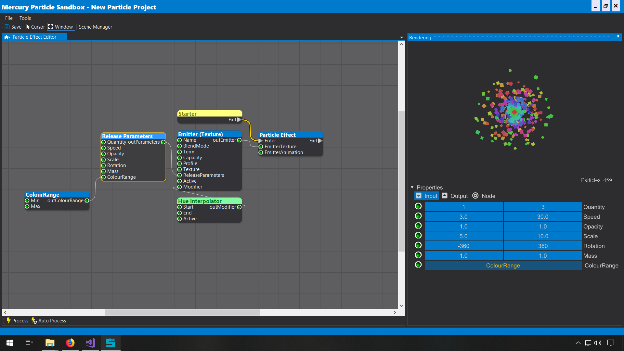Viewport: 624px width, 351px height.
Task: Open the Windows Start menu
Action: [10, 343]
